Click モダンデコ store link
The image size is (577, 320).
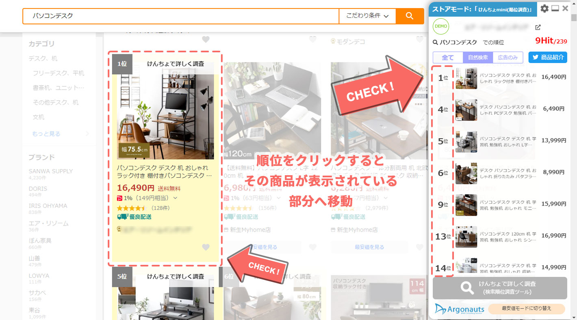pos(351,41)
